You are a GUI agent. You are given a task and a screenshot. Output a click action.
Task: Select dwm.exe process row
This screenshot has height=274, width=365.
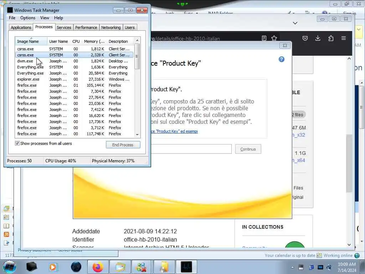point(74,61)
